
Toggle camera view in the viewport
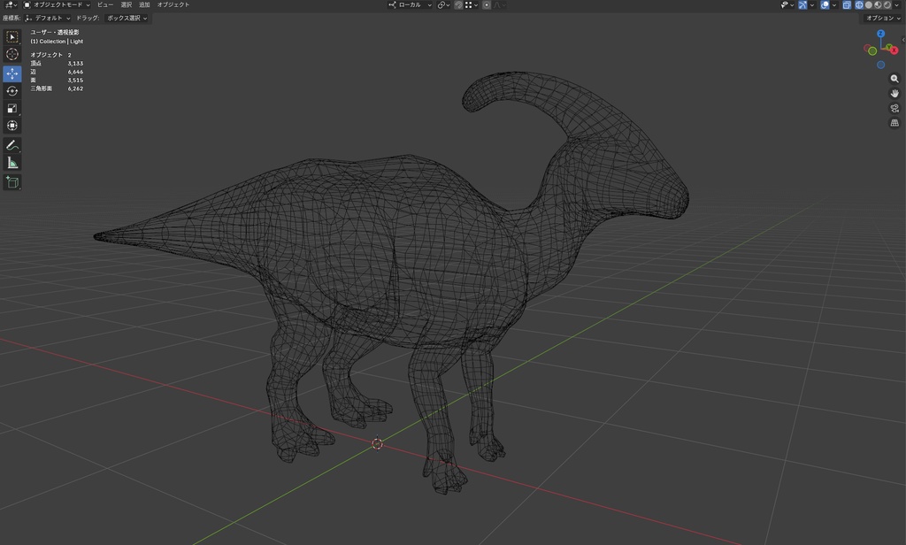pyautogui.click(x=894, y=108)
